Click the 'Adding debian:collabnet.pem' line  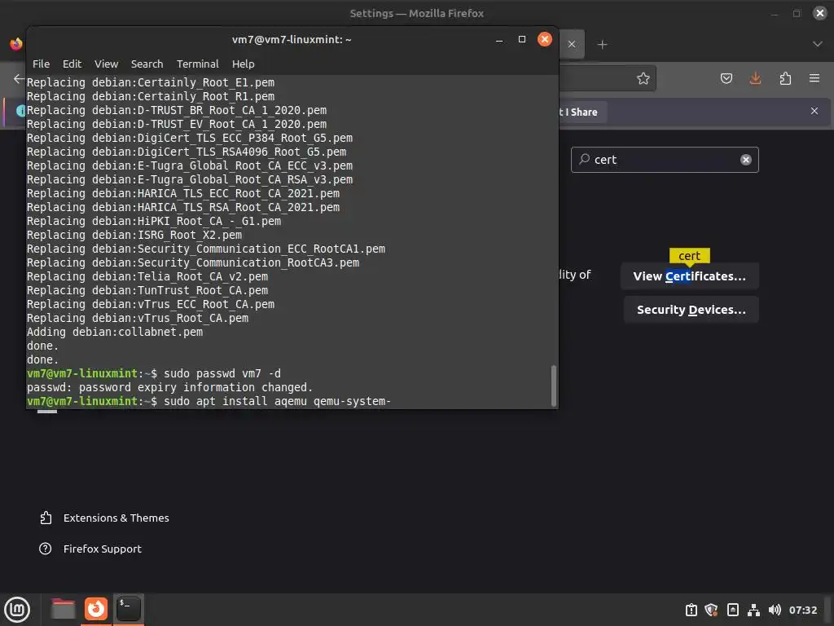(115, 333)
